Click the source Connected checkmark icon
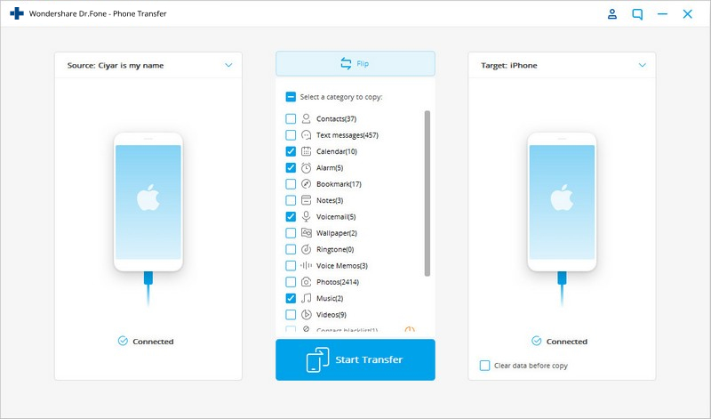711x419 pixels. [x=123, y=341]
